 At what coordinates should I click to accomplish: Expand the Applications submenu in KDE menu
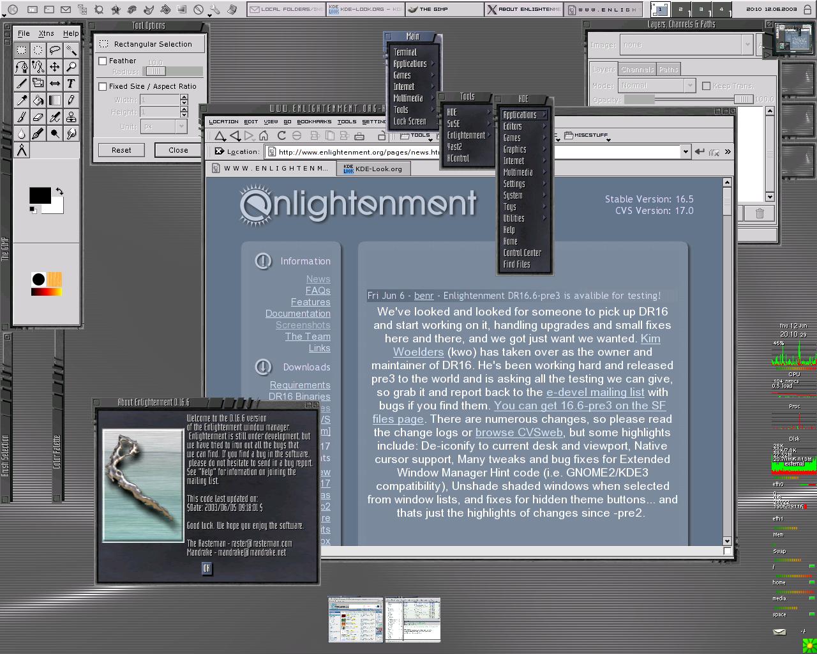point(524,115)
